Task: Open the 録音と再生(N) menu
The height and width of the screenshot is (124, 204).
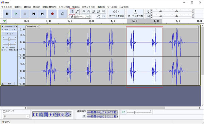Action: pos(49,7)
